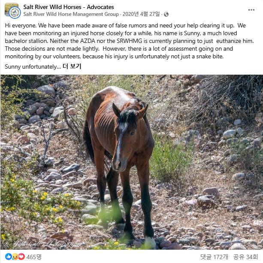Click the yellow flowering bush in photo
This screenshot has width=263, height=263.
[33, 204]
